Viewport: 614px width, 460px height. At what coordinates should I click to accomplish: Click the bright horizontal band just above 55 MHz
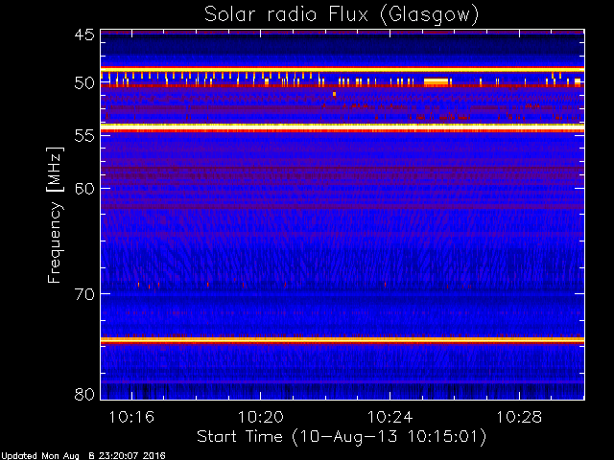(342, 126)
